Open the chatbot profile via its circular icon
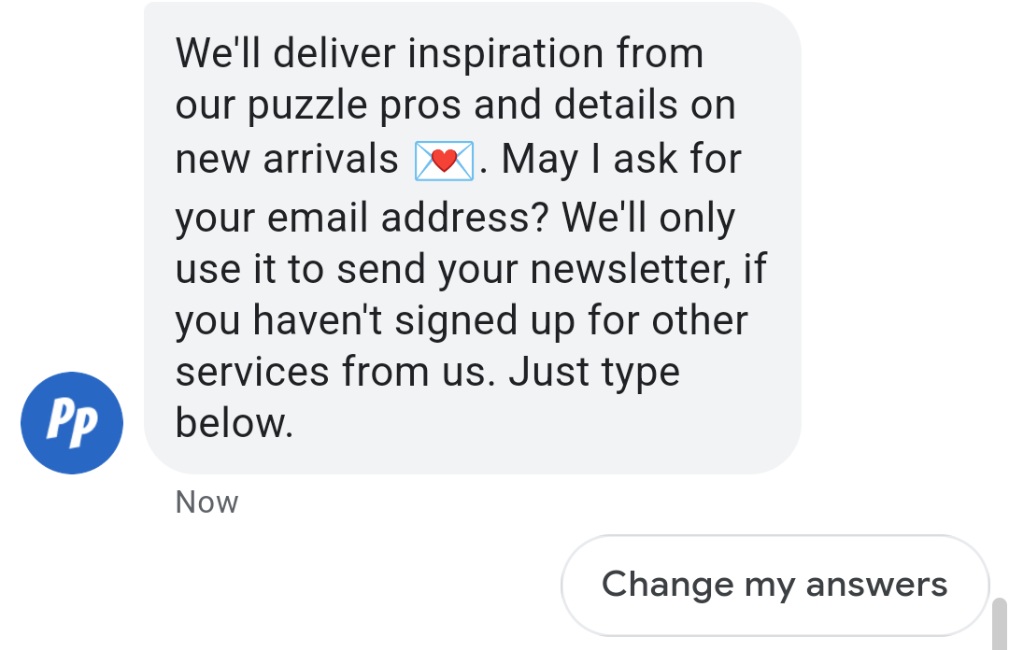 (x=72, y=422)
